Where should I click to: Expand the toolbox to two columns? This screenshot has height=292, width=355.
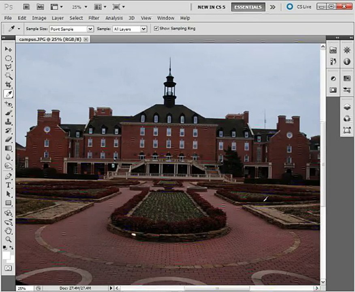pyautogui.click(x=4, y=38)
